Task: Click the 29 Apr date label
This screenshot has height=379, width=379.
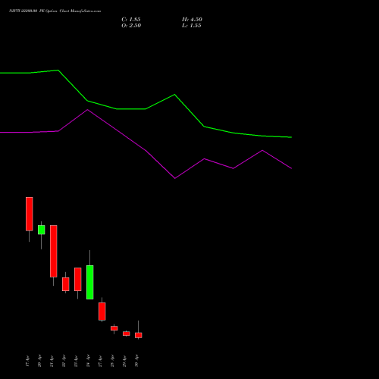Action: [124, 361]
